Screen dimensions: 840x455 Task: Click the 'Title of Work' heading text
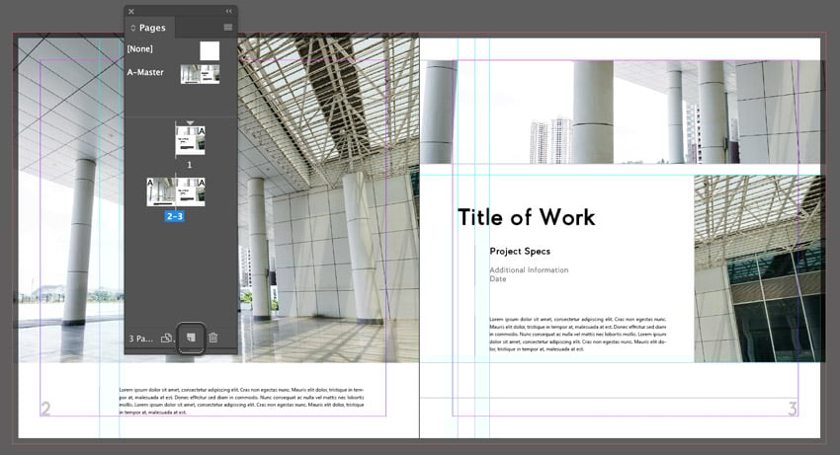[x=526, y=217]
